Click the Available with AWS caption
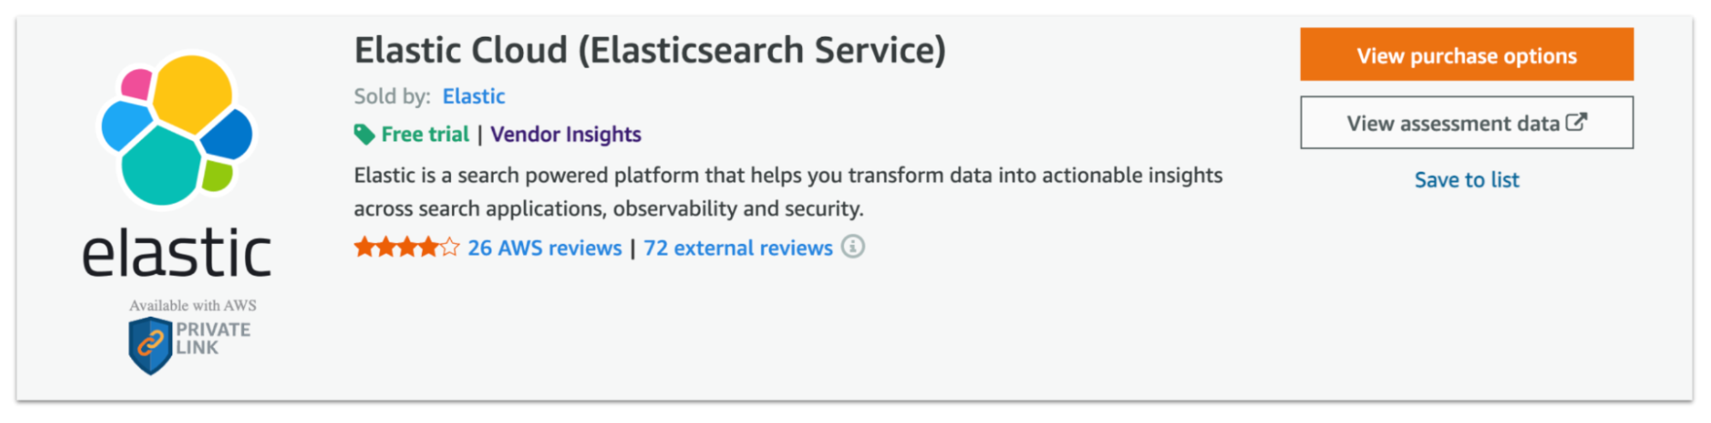 pos(193,305)
